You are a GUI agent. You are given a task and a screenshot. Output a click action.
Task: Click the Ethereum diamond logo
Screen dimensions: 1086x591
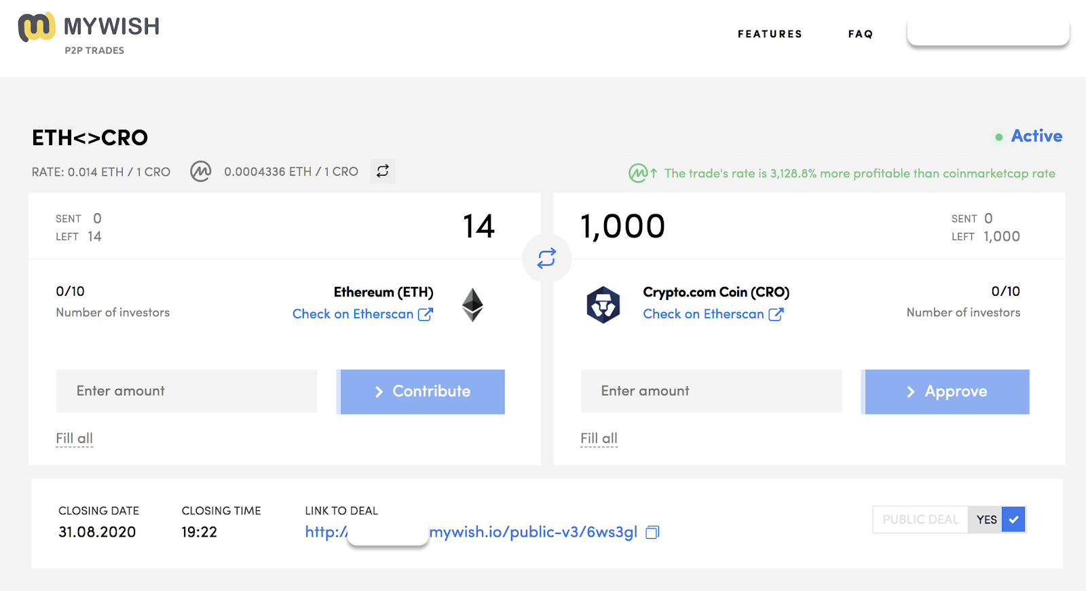[x=472, y=305]
